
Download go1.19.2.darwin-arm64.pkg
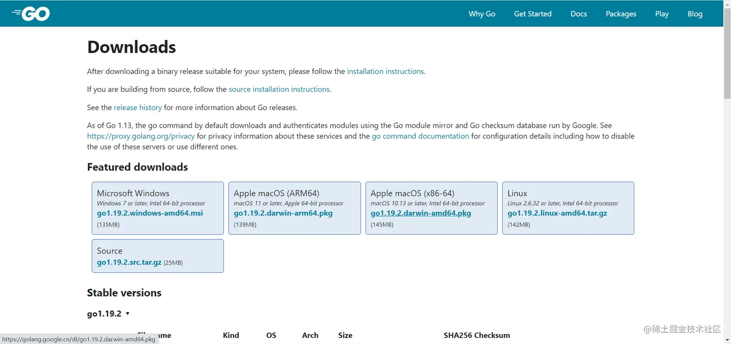(283, 213)
